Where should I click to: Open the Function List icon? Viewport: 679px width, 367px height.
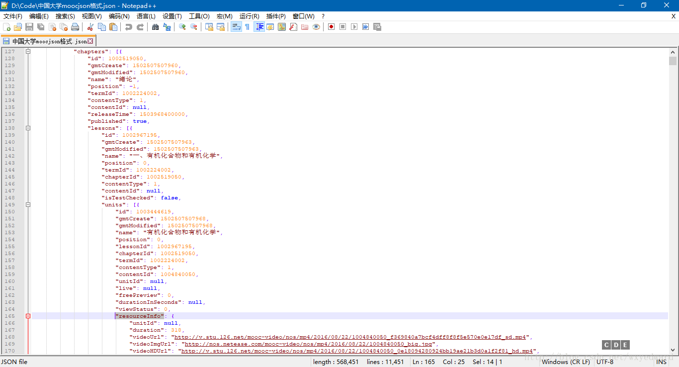[293, 27]
